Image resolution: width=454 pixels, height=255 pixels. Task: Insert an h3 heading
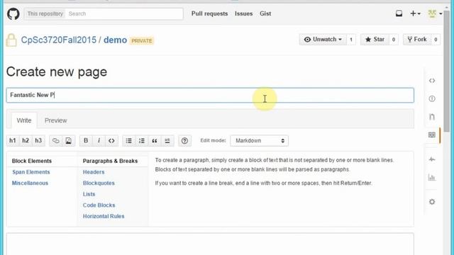(38, 141)
